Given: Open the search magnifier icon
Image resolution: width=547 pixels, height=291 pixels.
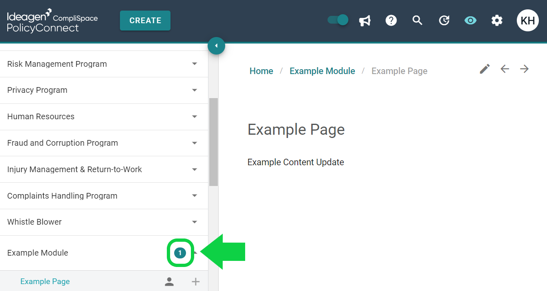Looking at the screenshot, I should tap(417, 20).
